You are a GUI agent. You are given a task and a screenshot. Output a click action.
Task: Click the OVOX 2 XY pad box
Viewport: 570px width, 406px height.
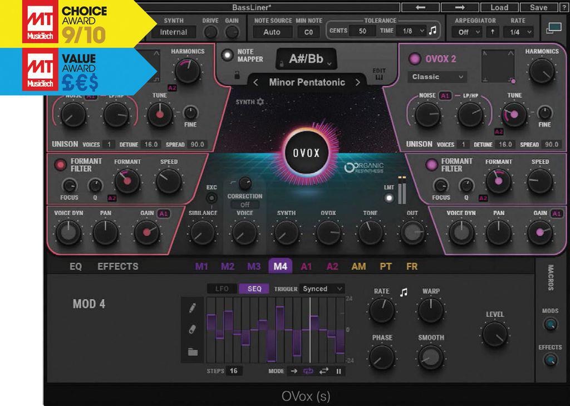click(x=498, y=66)
